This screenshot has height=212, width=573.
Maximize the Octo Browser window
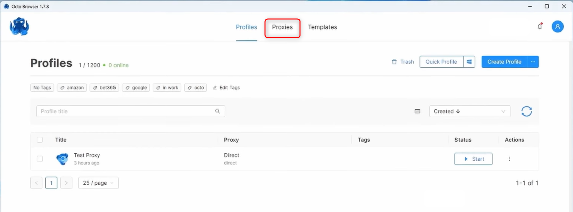tap(547, 6)
